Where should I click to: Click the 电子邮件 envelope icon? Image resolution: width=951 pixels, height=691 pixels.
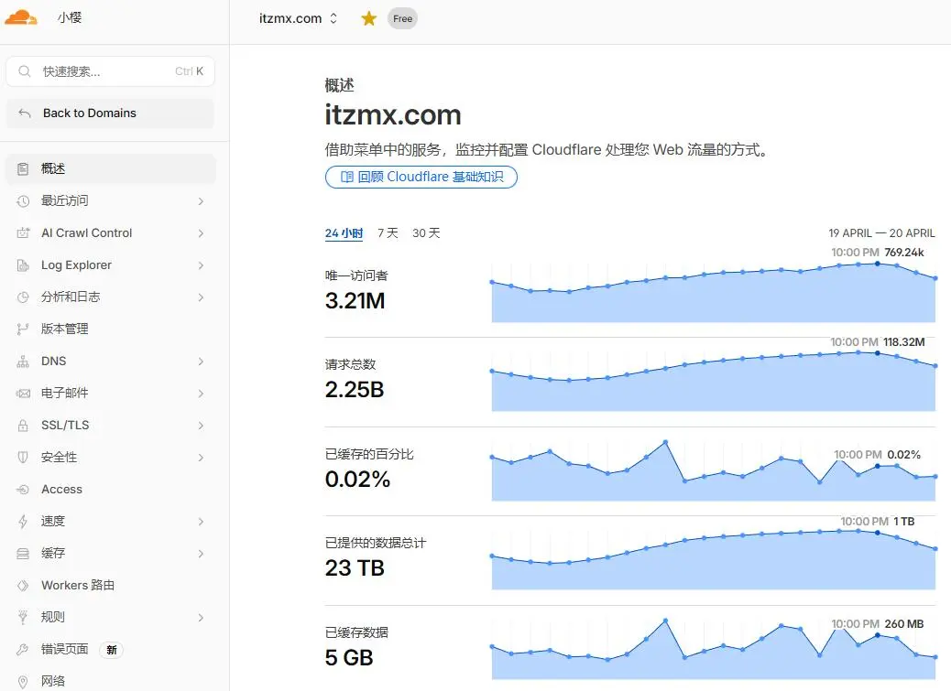coord(22,394)
